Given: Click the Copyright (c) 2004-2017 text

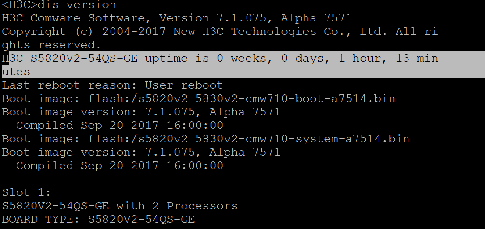Looking at the screenshot, I should tap(84, 32).
